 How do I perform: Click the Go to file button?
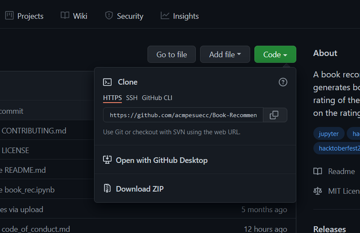(x=172, y=55)
